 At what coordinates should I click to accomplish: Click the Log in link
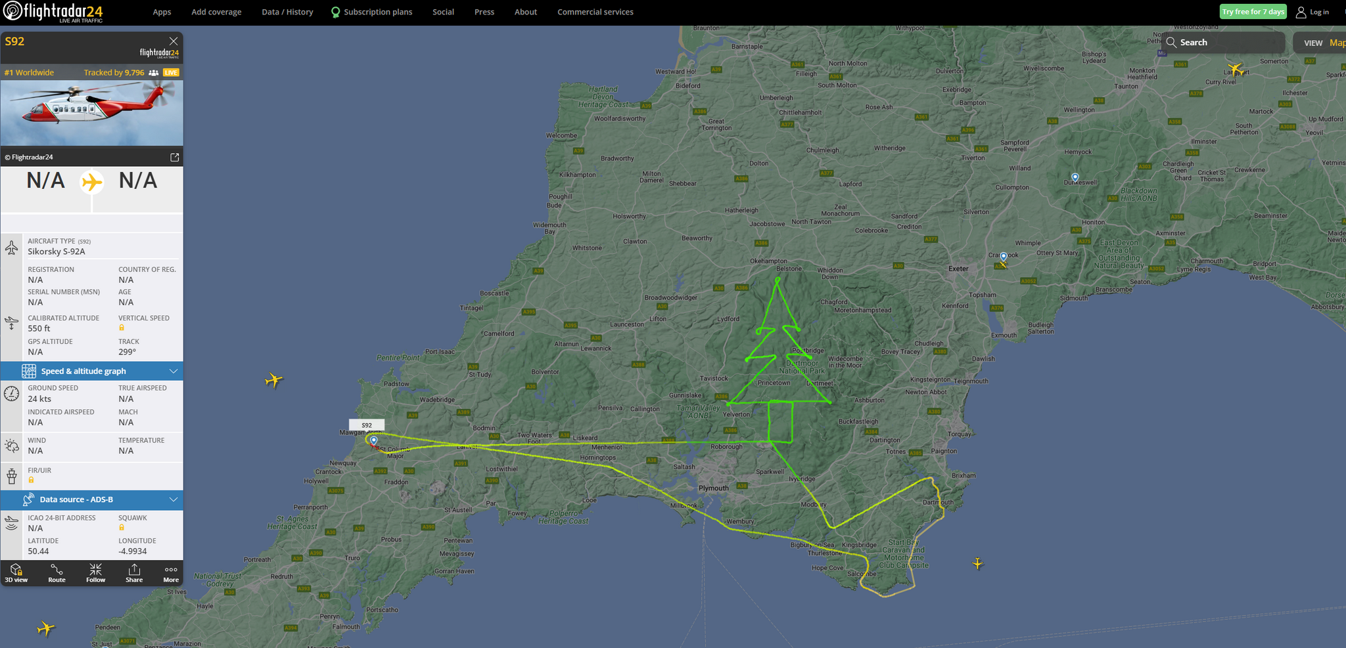pos(1312,12)
